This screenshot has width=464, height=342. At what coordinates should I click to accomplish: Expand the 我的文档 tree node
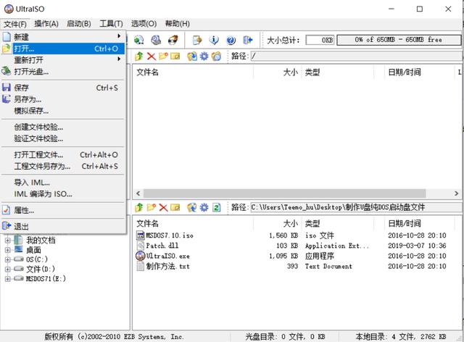[x=8, y=241]
